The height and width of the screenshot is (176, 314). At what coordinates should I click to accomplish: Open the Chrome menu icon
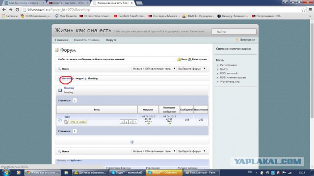311,10
